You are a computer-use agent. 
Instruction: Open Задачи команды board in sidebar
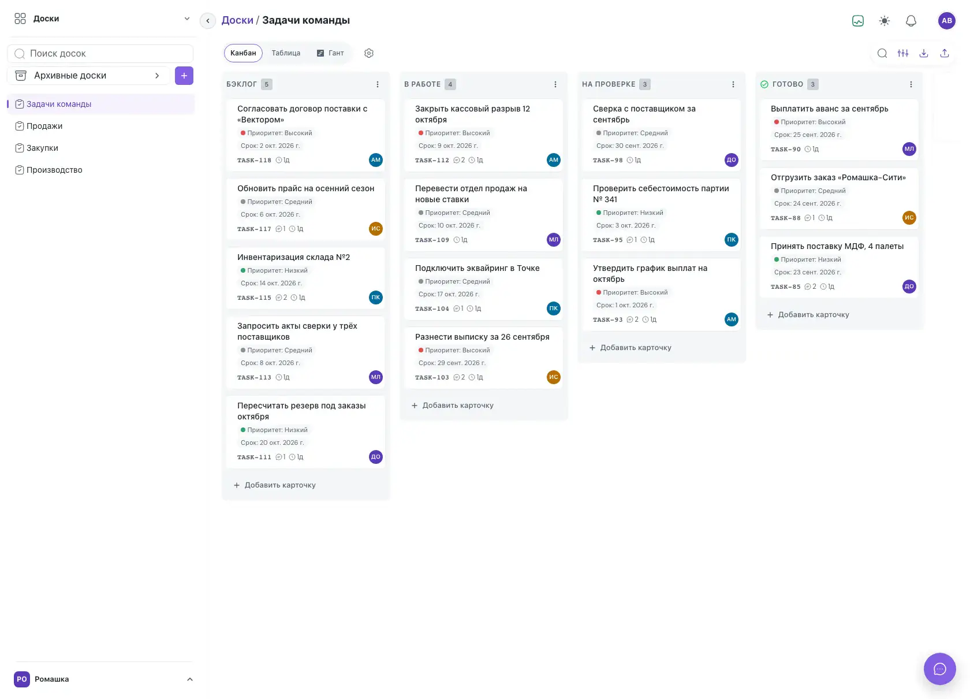tap(101, 104)
